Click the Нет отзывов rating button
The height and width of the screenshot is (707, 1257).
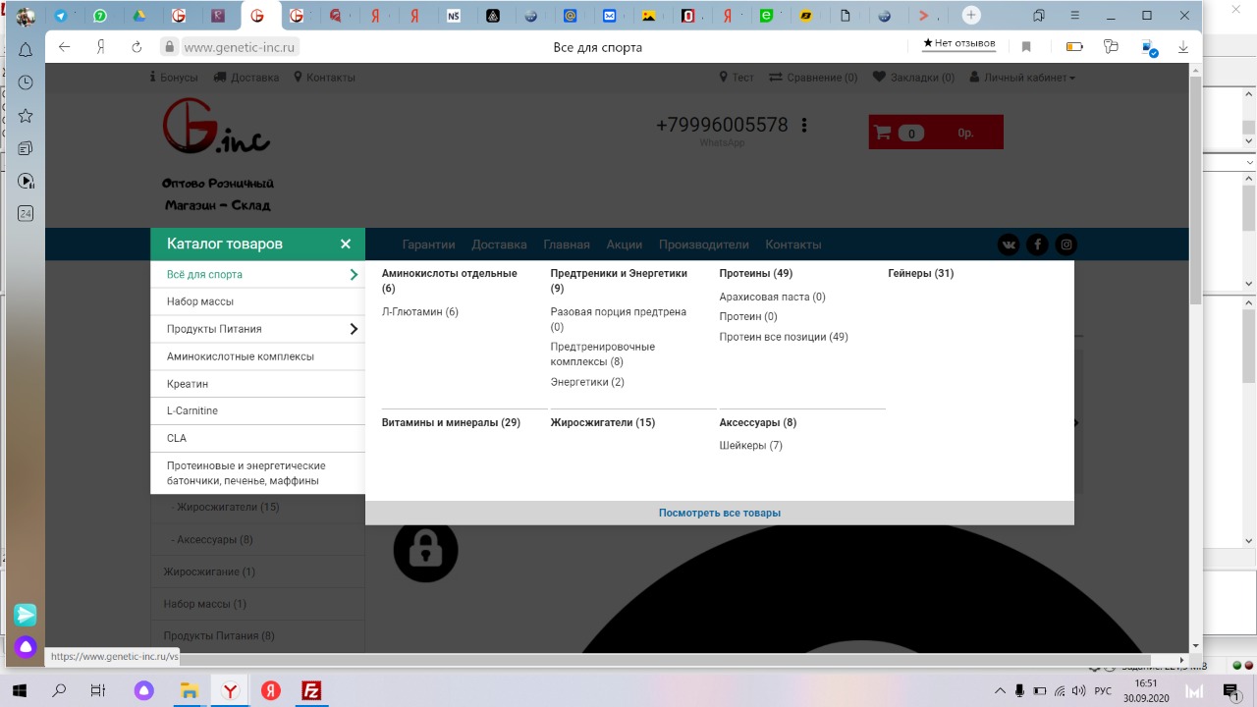pyautogui.click(x=959, y=44)
